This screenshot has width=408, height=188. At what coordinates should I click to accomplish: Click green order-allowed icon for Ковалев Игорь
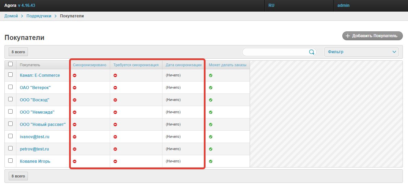pos(211,161)
